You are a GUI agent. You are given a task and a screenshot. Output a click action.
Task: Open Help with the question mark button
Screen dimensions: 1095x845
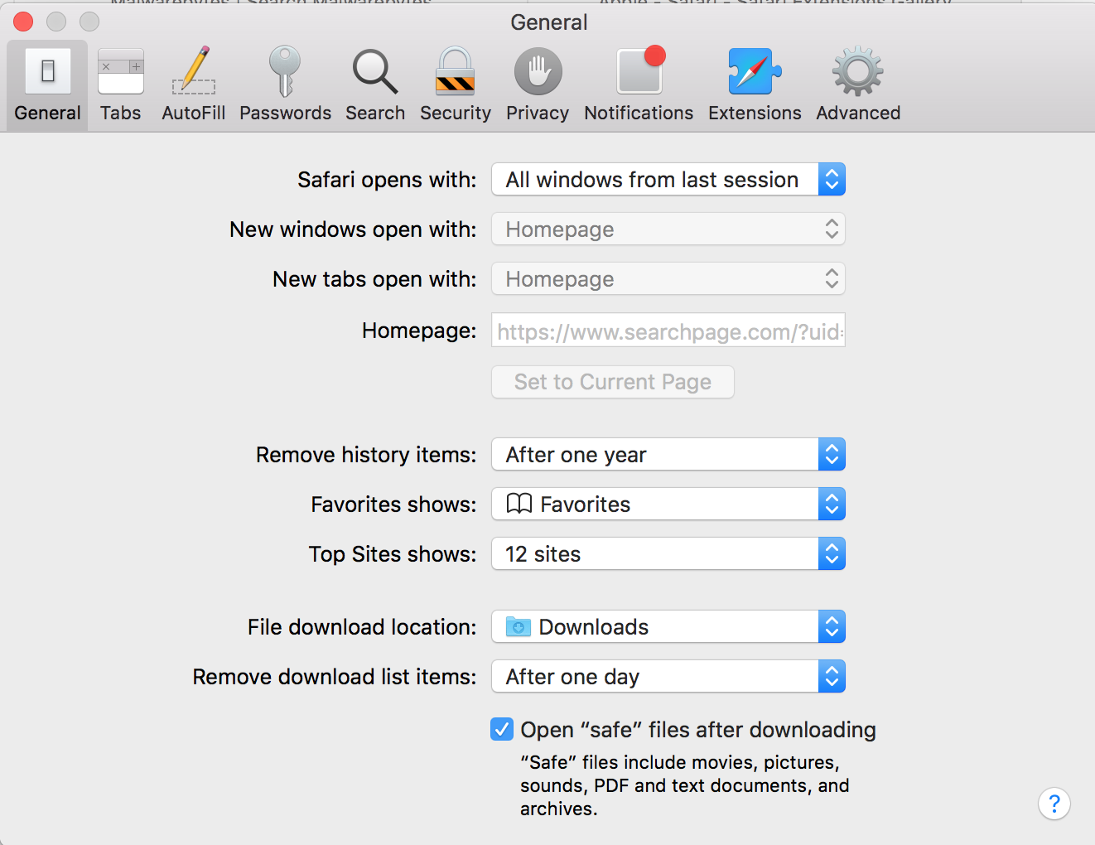point(1054,804)
